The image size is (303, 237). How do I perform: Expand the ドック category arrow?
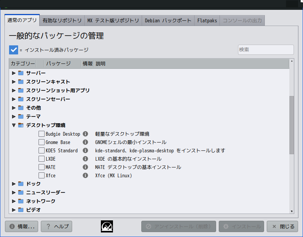pos(14,184)
